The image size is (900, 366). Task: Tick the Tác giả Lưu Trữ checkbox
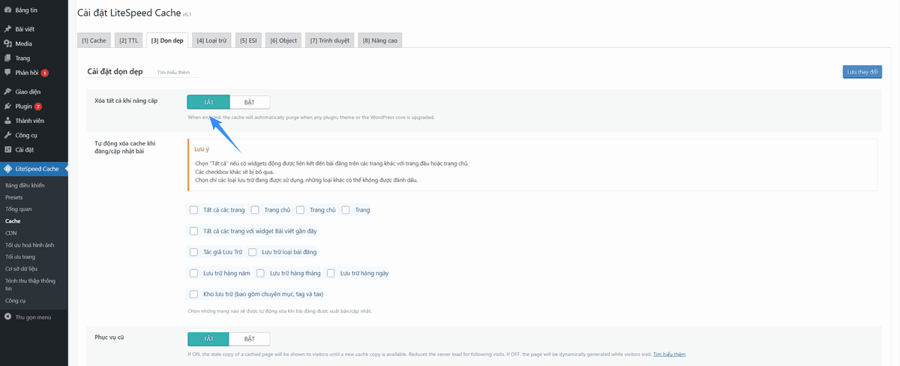pos(194,252)
